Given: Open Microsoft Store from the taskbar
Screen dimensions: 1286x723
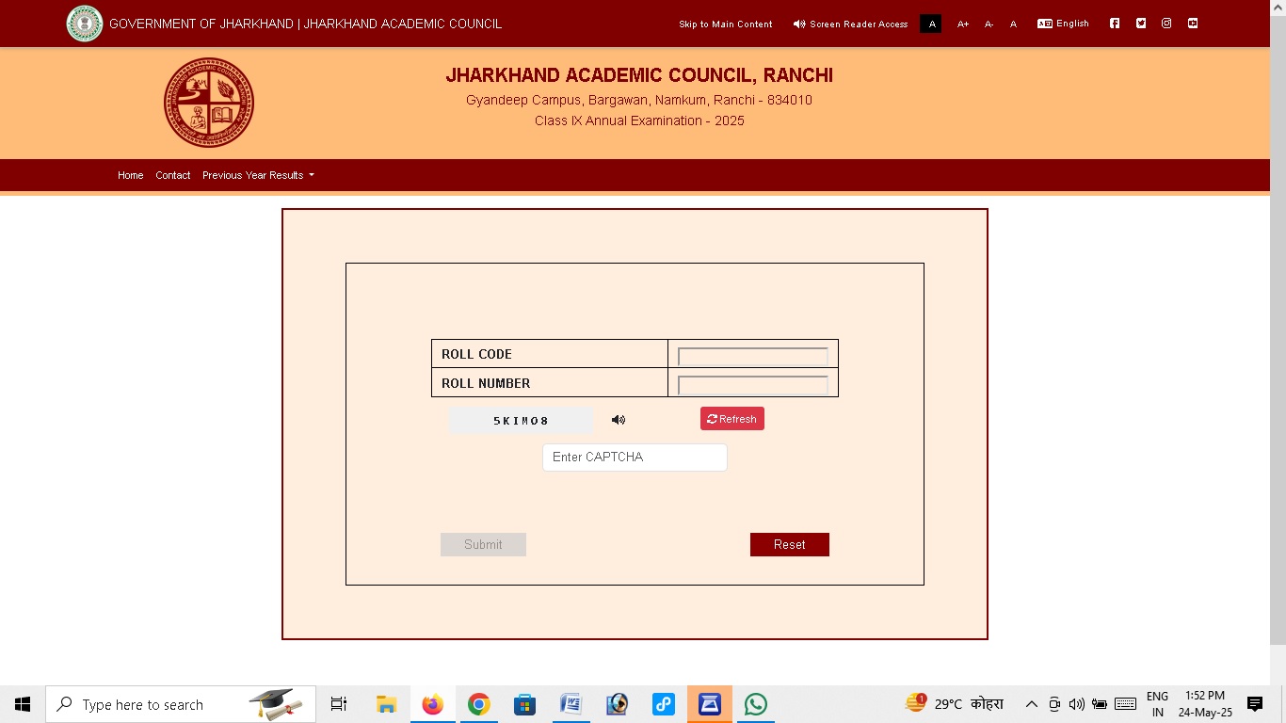Looking at the screenshot, I should (x=525, y=704).
